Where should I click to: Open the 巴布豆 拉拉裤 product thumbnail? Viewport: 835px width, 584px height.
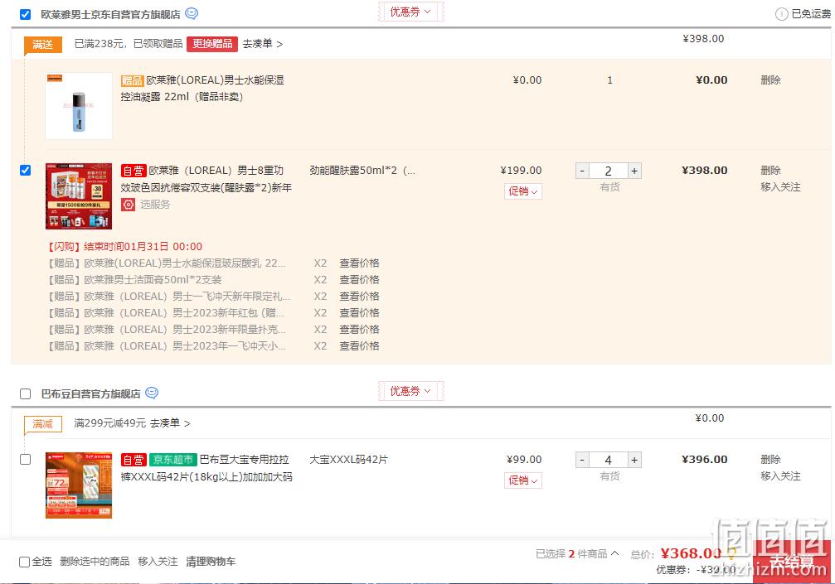pos(79,485)
